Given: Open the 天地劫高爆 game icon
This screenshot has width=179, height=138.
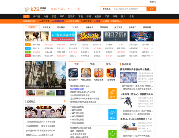Looking at the screenshot, I should [x=99, y=73].
